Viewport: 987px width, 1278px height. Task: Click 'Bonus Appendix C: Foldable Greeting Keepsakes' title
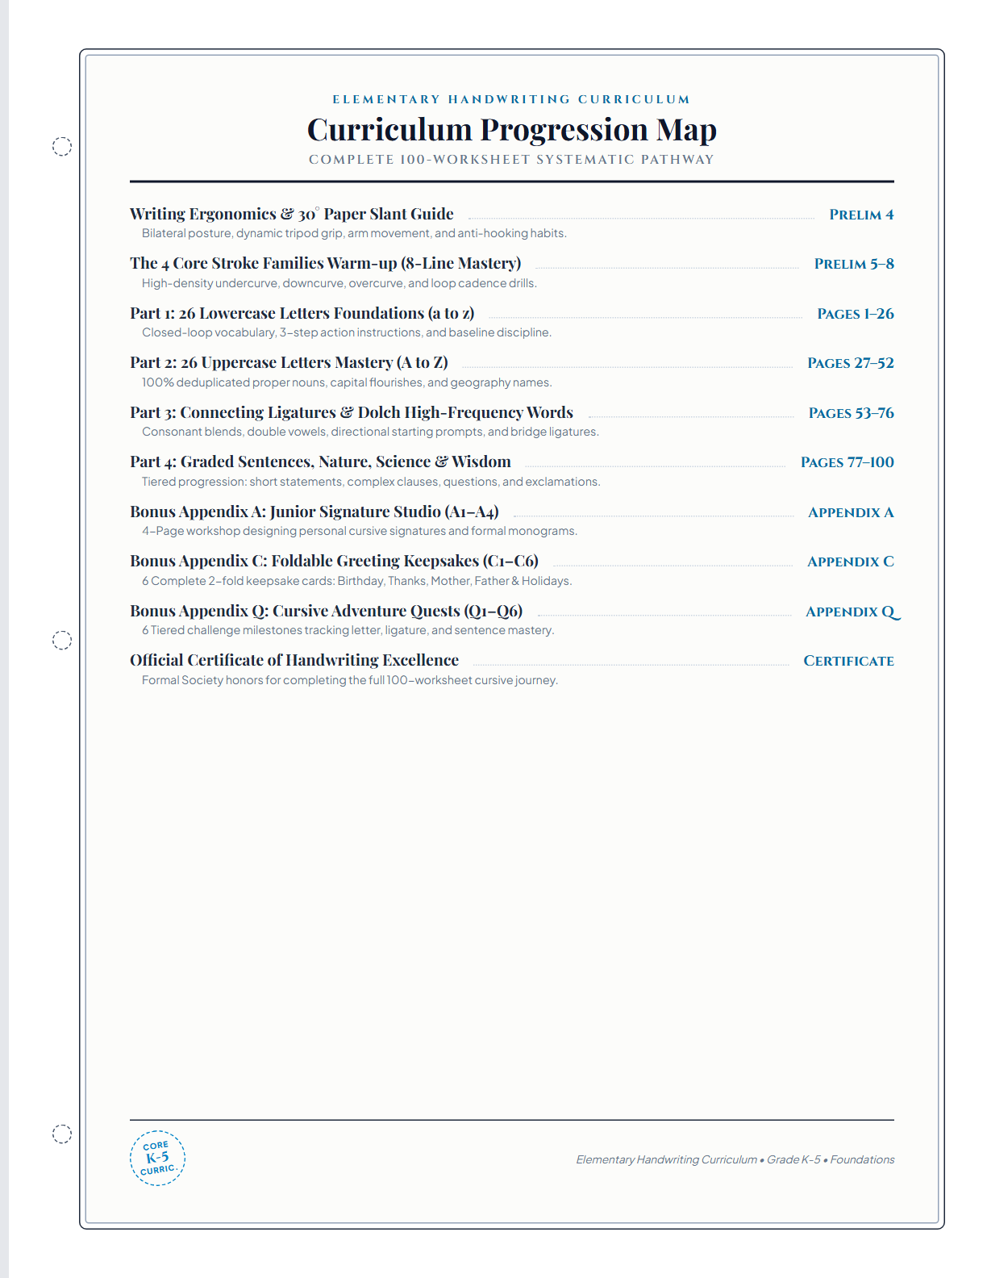(335, 561)
